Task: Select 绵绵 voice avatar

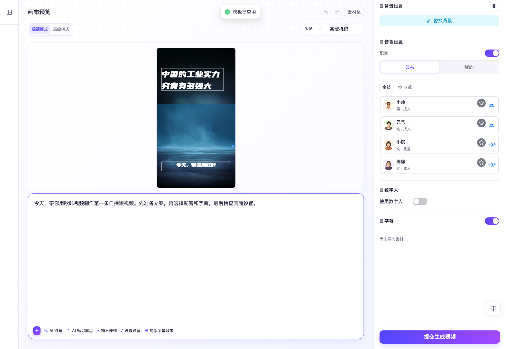Action: click(x=388, y=165)
